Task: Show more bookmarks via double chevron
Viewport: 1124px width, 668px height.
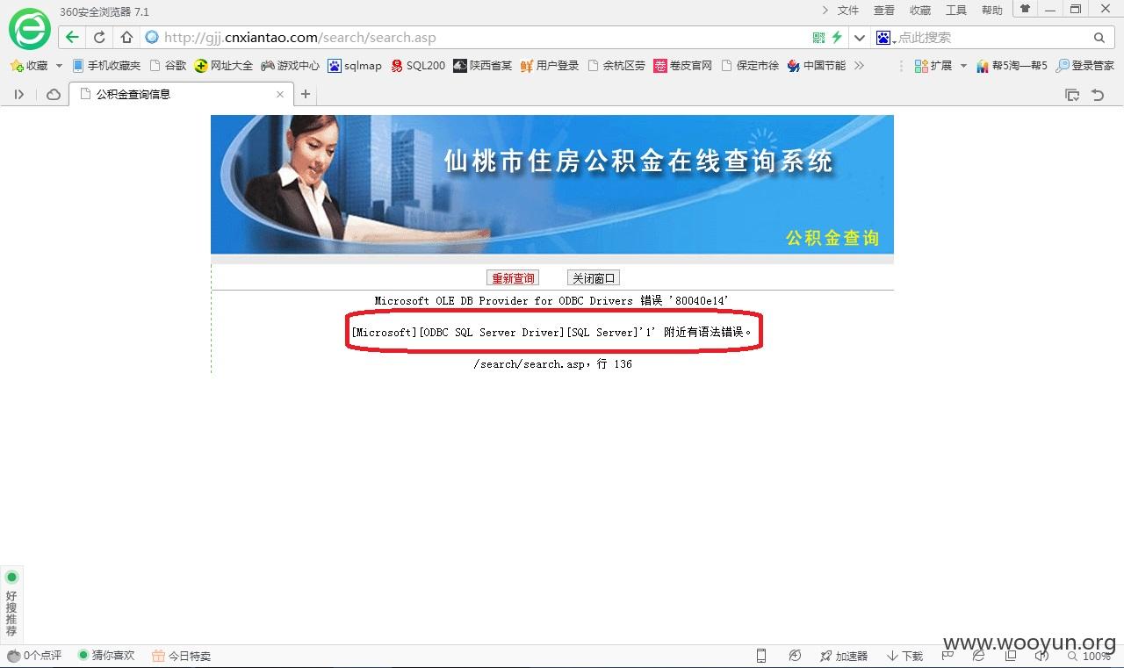Action: tap(859, 66)
